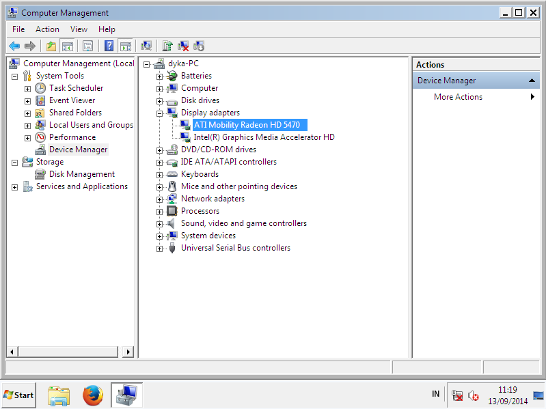
Task: Select the Performance gauge icon
Action: pyautogui.click(x=40, y=137)
